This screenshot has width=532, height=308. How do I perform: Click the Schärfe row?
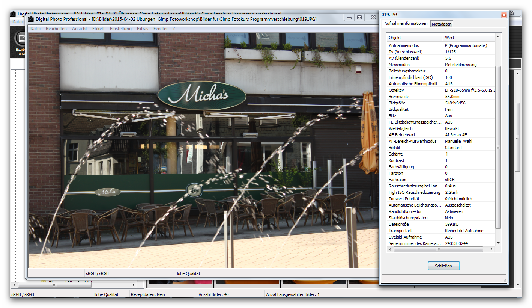tap(441, 154)
